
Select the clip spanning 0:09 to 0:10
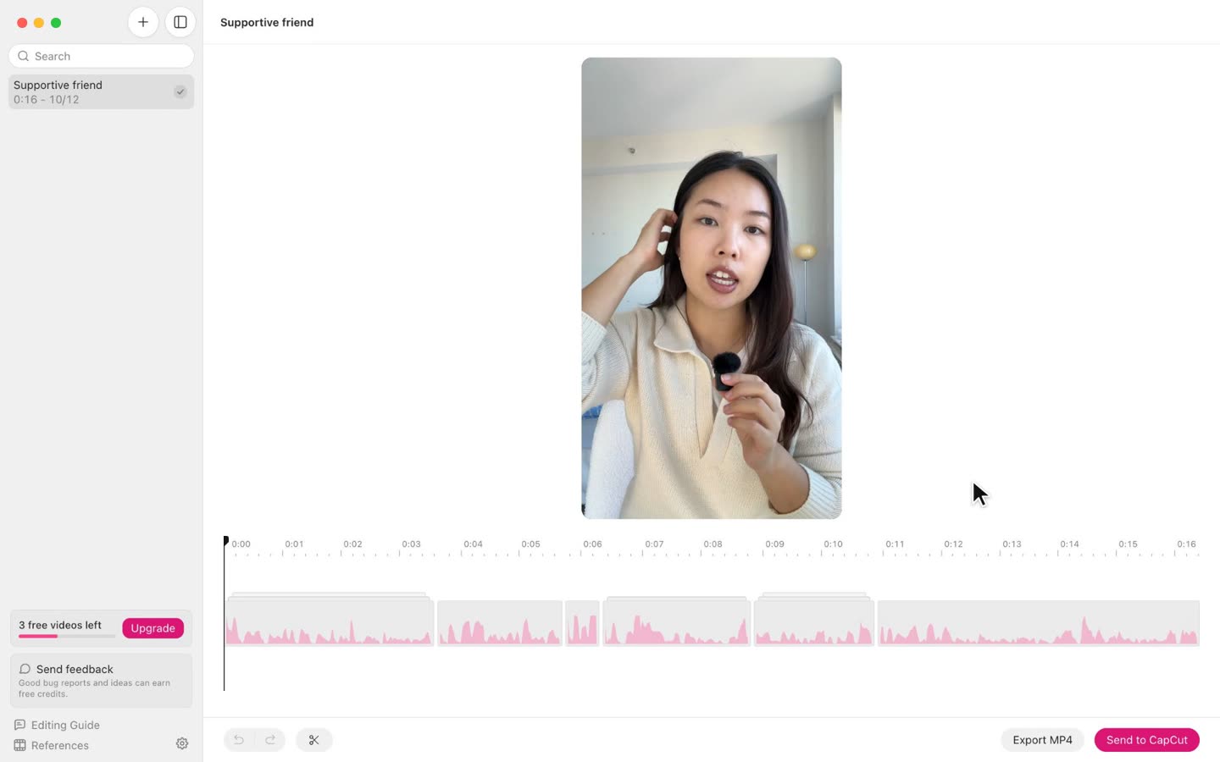click(814, 623)
